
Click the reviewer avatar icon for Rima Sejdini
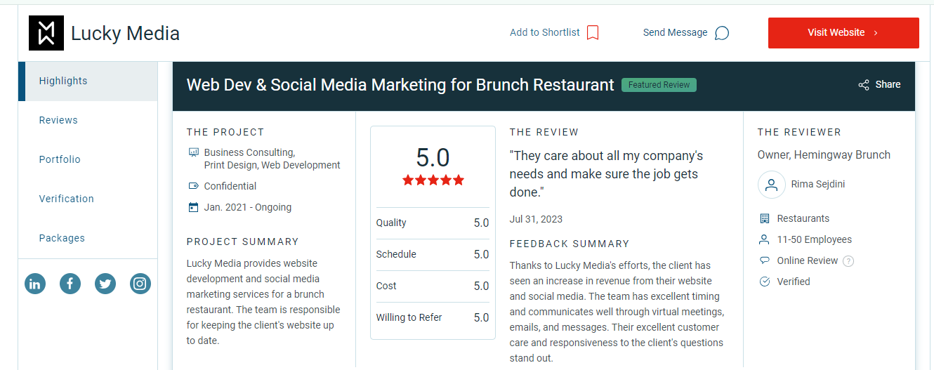coord(771,185)
